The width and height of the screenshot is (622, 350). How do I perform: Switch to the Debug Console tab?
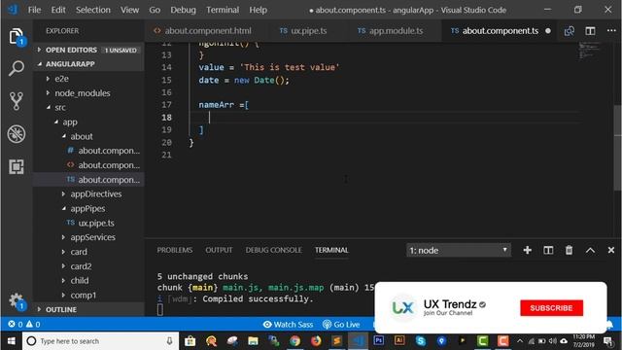(x=273, y=250)
